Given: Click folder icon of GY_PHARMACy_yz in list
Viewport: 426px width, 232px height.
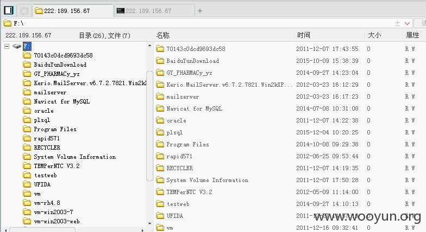Looking at the screenshot, I should [x=160, y=73].
